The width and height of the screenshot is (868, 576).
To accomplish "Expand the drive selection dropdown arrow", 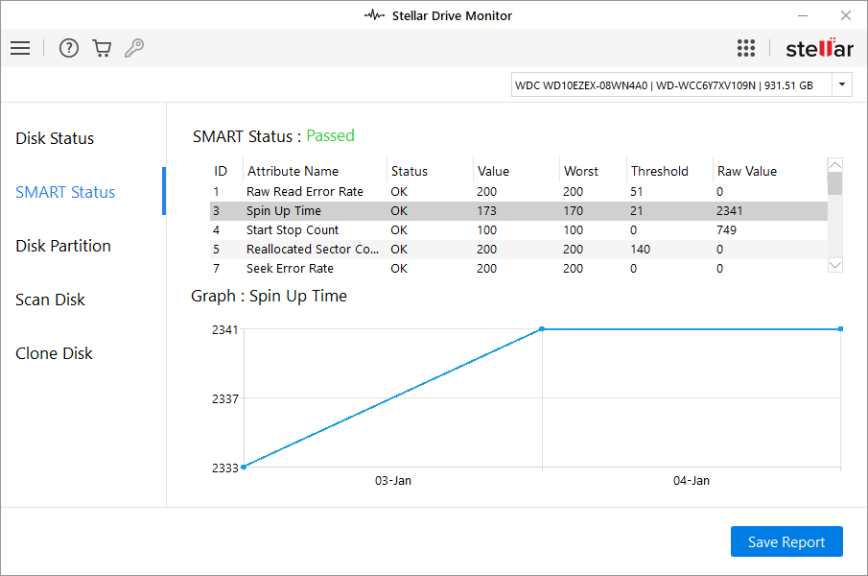I will point(842,85).
